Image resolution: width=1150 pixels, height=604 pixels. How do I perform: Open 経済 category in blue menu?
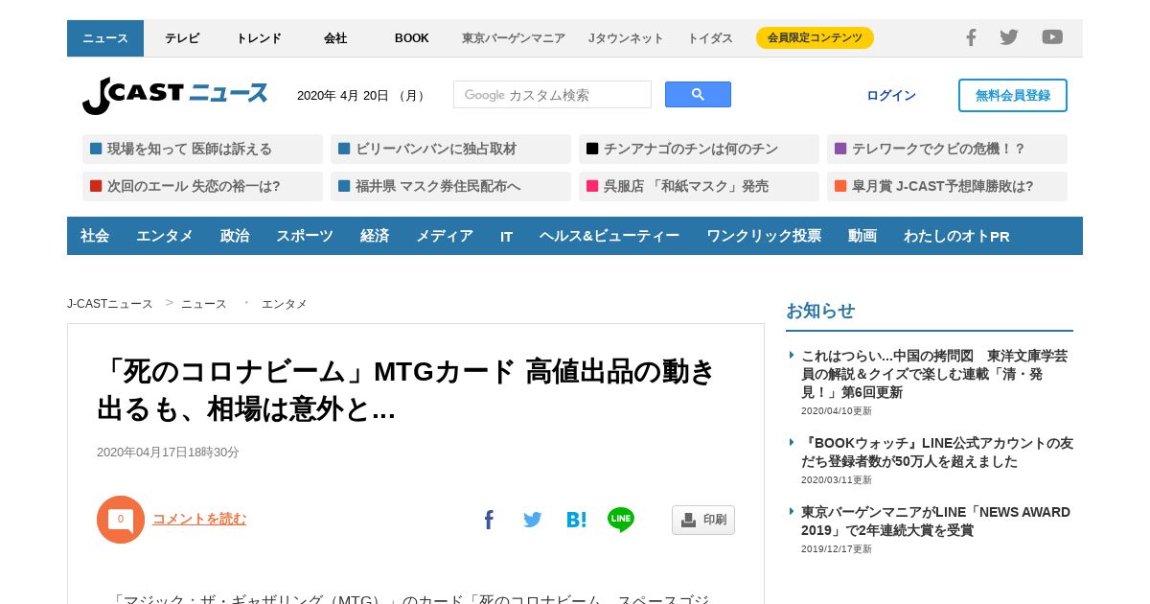[375, 236]
